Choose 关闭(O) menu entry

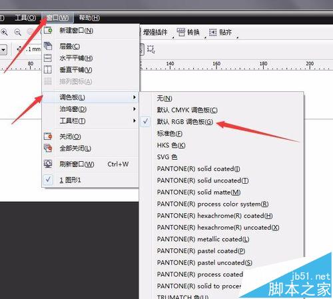(x=70, y=137)
